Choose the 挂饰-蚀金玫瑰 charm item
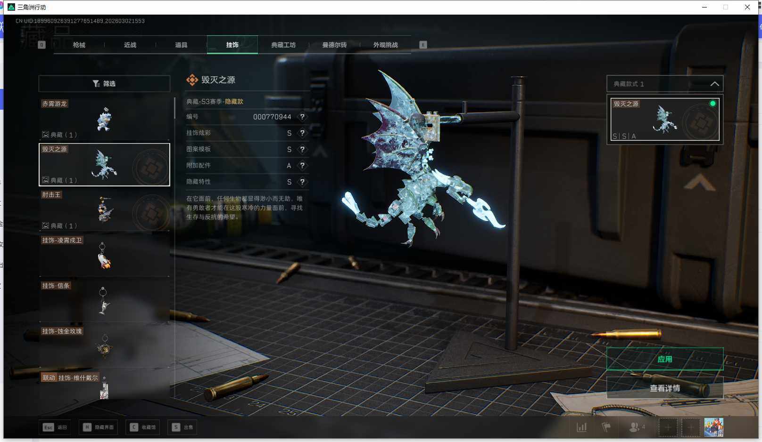Viewport: 762px width, 442px height. 104,347
